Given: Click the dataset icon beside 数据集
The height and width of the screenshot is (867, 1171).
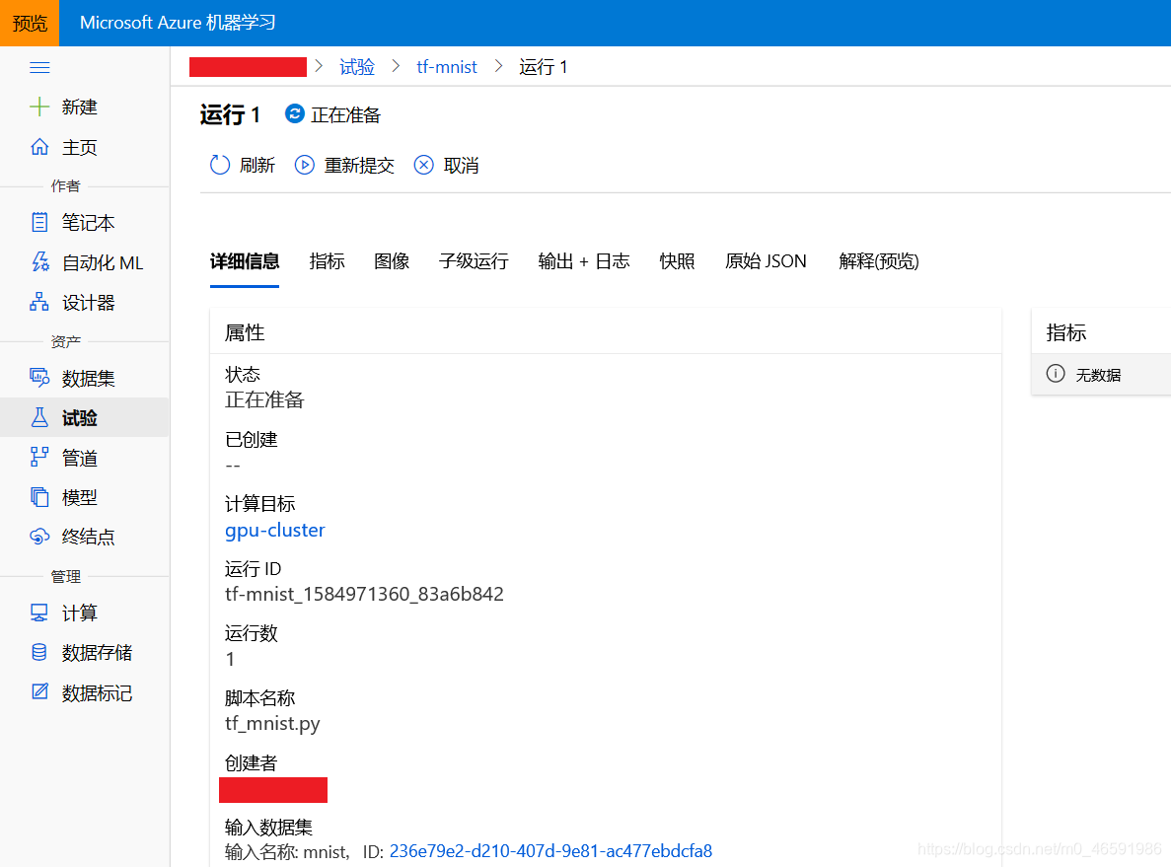Looking at the screenshot, I should pos(39,378).
